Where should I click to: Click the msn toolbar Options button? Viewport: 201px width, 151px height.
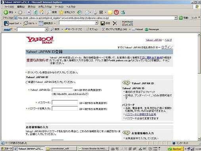coord(92,29)
